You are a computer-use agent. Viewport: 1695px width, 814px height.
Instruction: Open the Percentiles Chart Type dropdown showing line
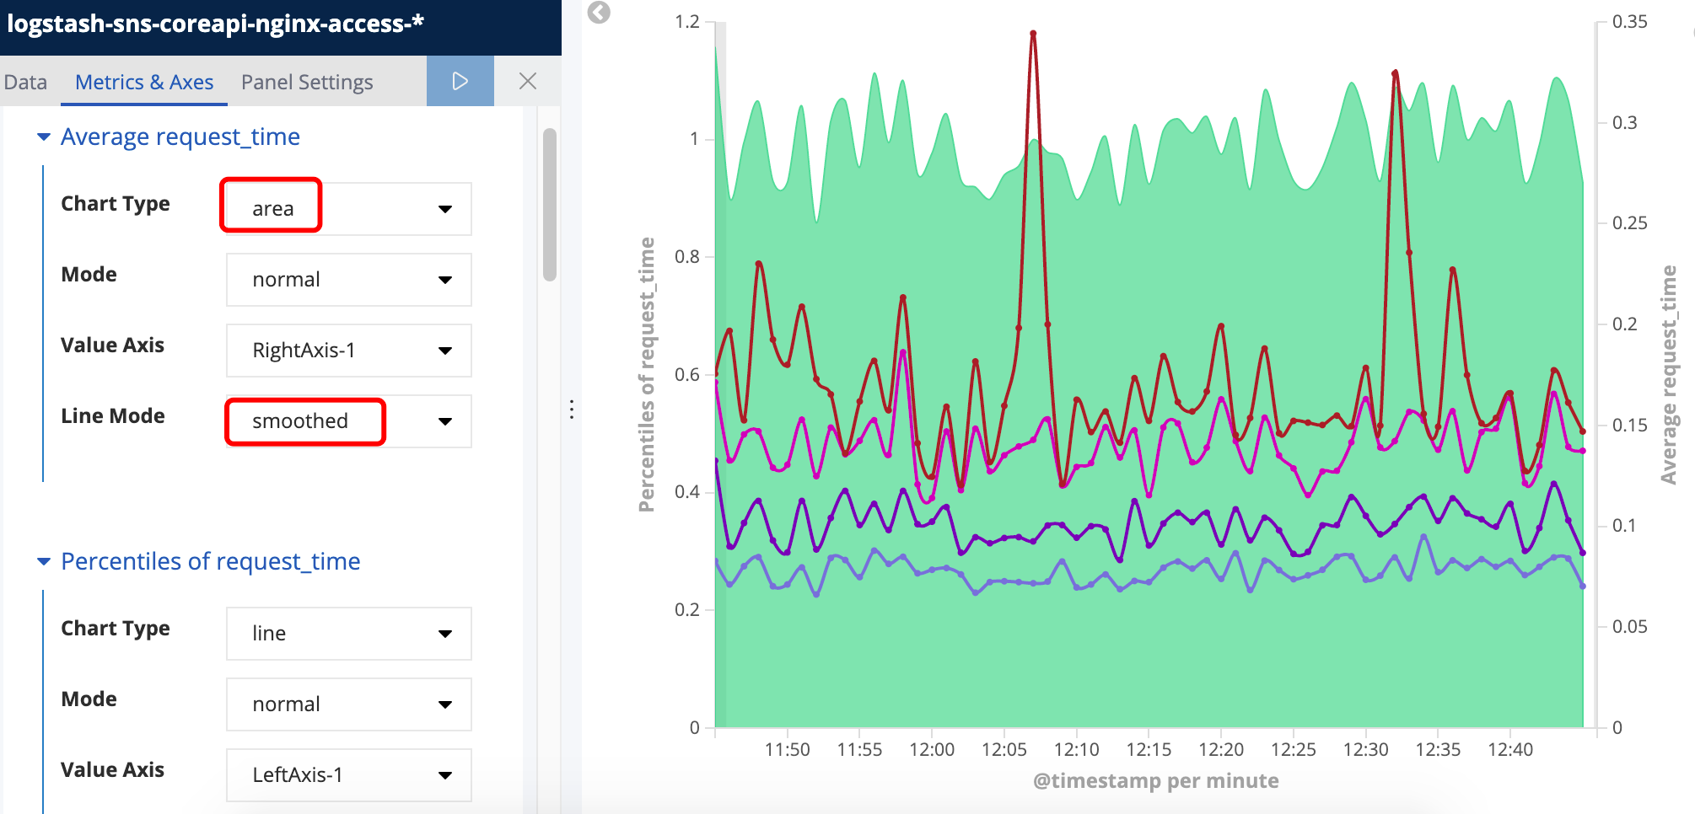[348, 633]
